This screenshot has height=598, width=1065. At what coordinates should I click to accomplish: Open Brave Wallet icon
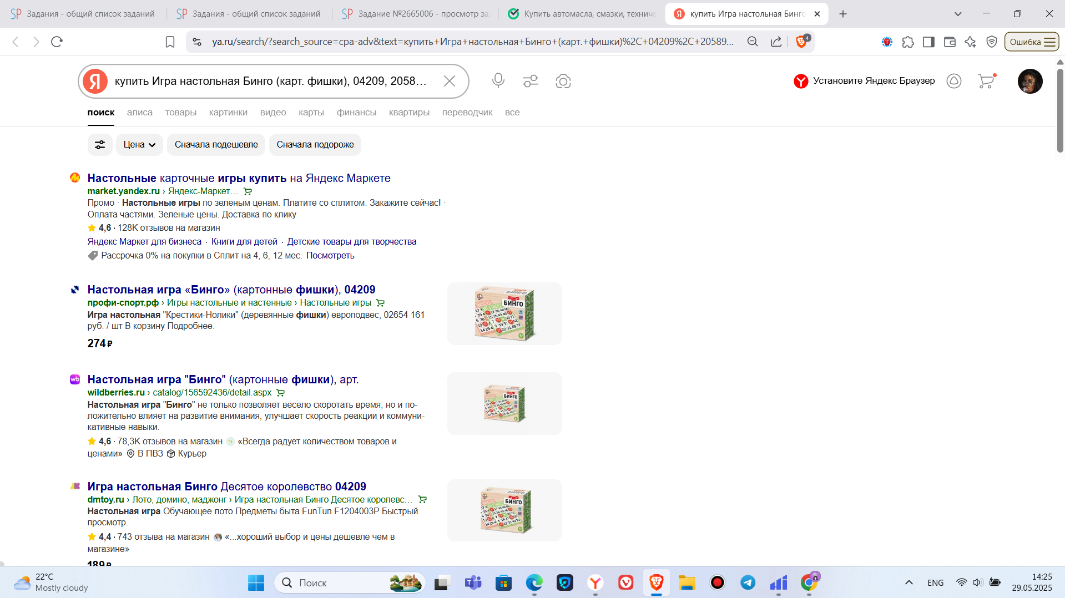point(950,42)
